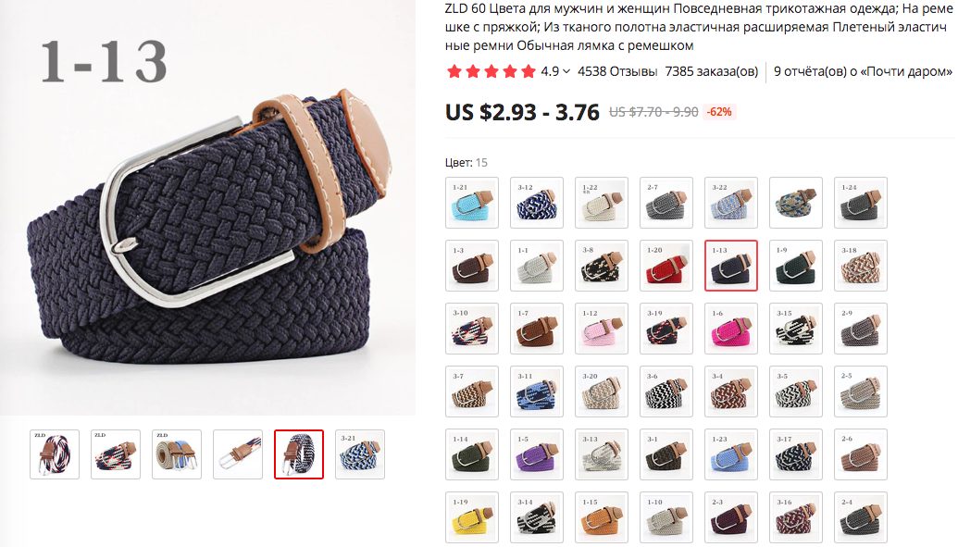958x547 pixels.
Task: Choose the 1-5 purple belt swatch
Action: pos(537,454)
